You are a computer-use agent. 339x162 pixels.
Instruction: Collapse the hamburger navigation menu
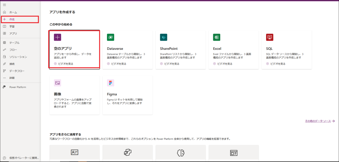click(4, 5)
